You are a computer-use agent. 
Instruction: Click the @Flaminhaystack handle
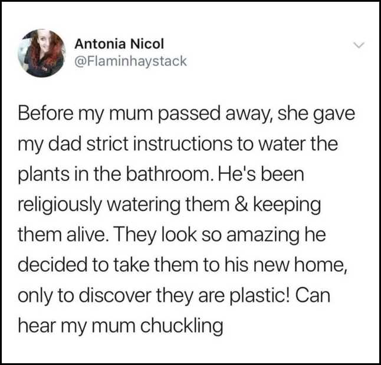click(x=130, y=61)
